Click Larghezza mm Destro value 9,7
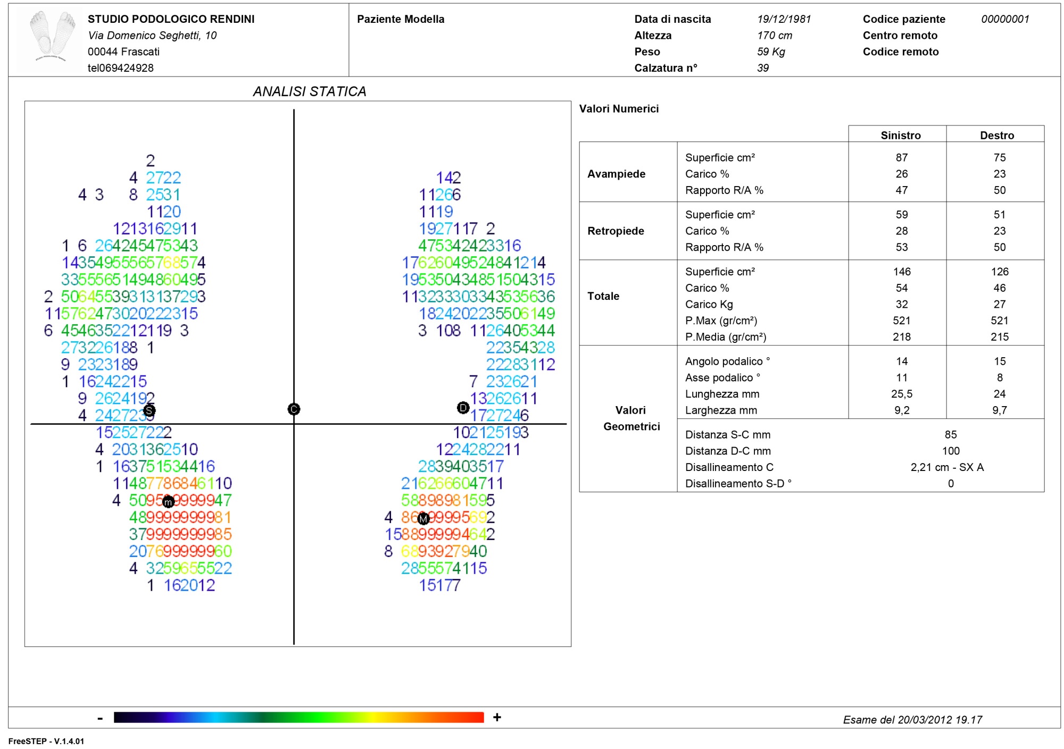This screenshot has width=1064, height=749. point(1000,410)
